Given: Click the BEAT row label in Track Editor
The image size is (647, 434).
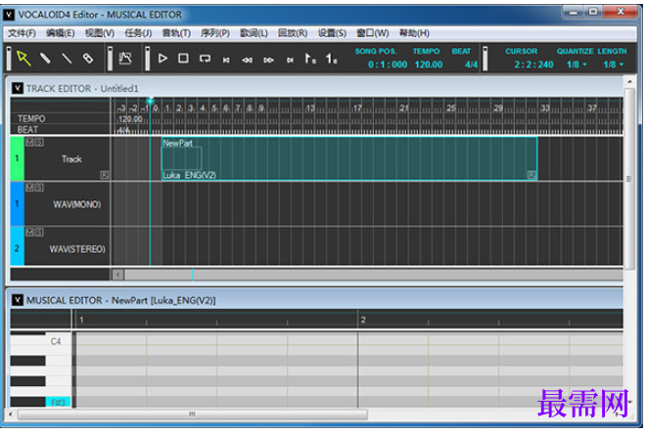Looking at the screenshot, I should 27,129.
